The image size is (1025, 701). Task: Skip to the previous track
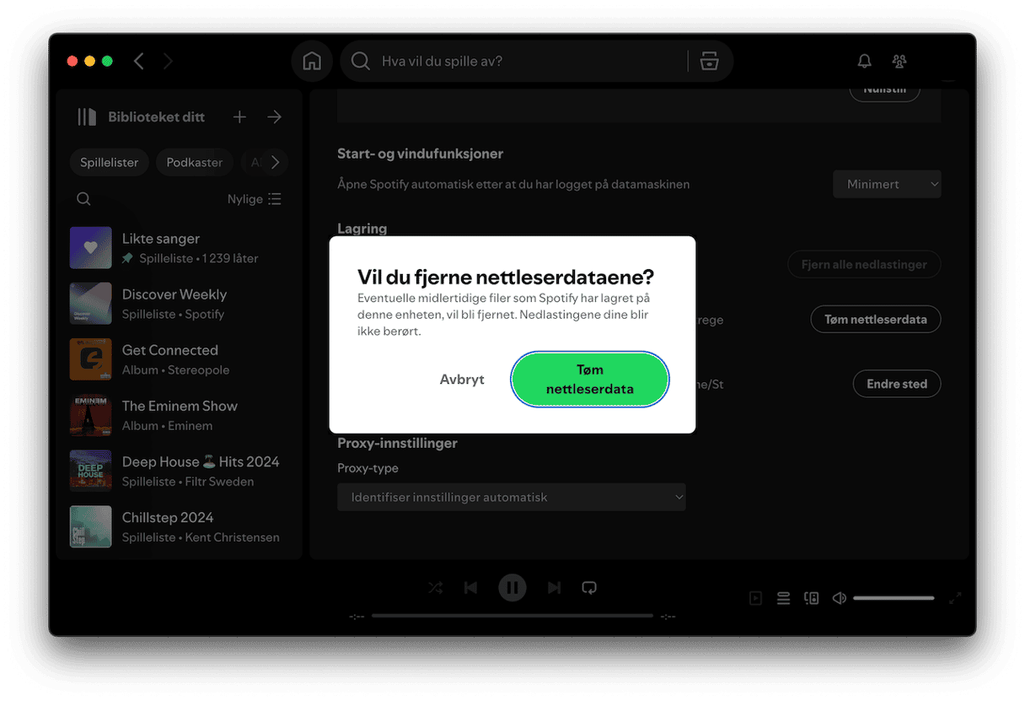pyautogui.click(x=470, y=588)
